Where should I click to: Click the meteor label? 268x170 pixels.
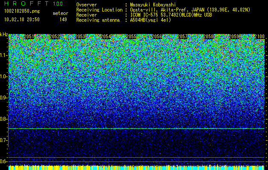[61, 13]
